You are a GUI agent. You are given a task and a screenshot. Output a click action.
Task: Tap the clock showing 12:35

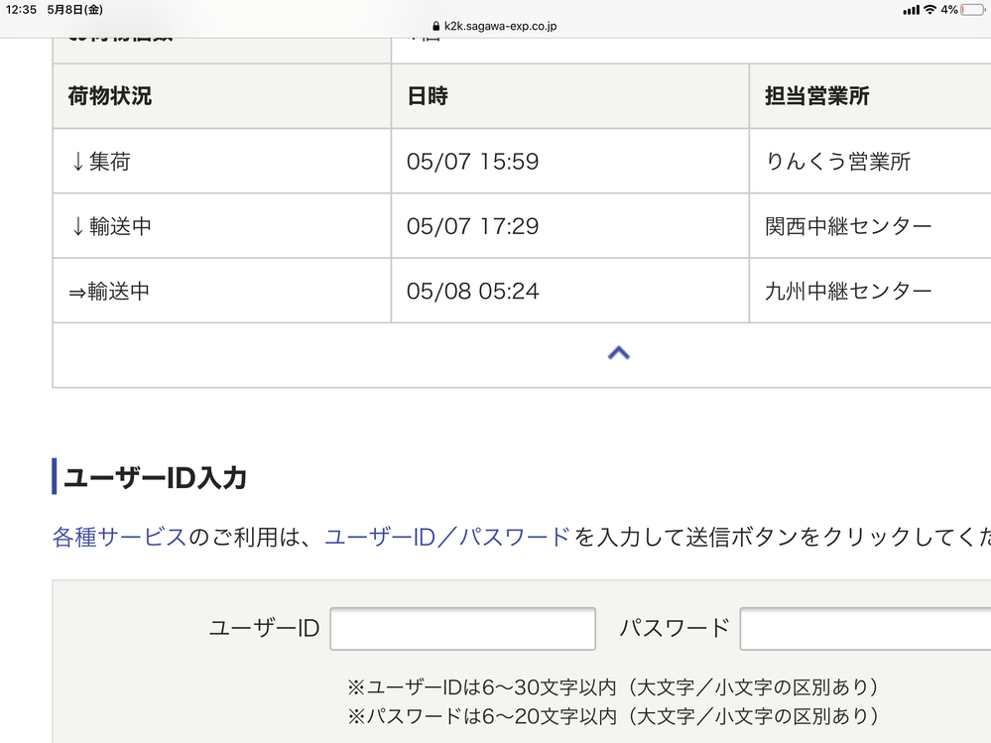pyautogui.click(x=23, y=9)
